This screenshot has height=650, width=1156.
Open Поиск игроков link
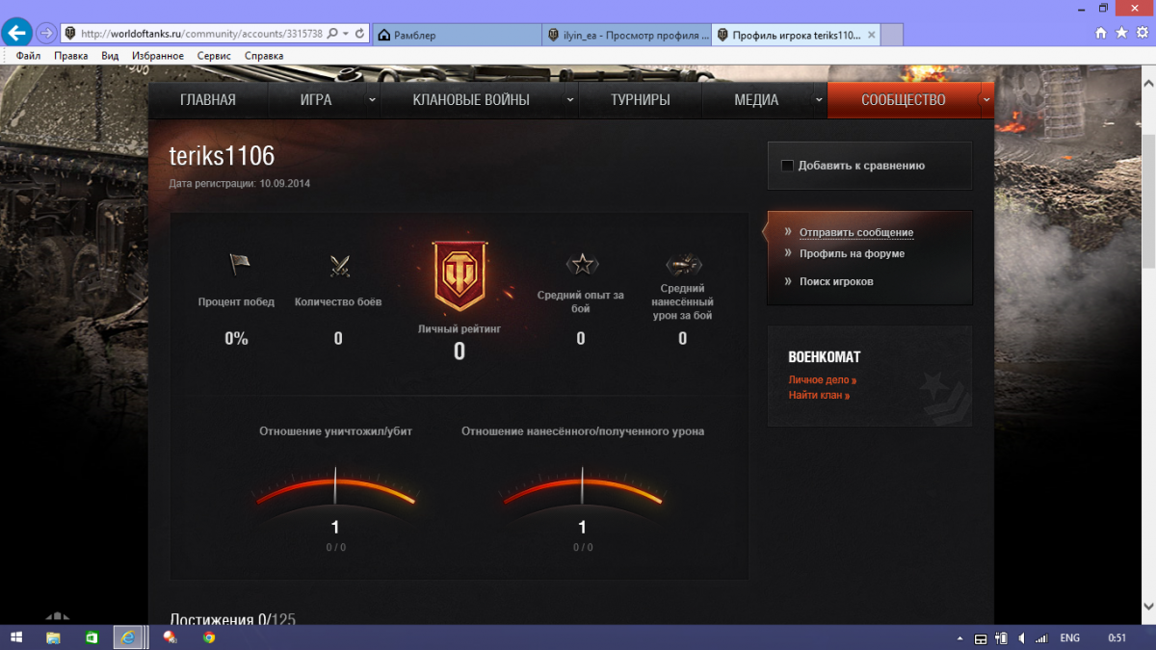click(x=836, y=282)
